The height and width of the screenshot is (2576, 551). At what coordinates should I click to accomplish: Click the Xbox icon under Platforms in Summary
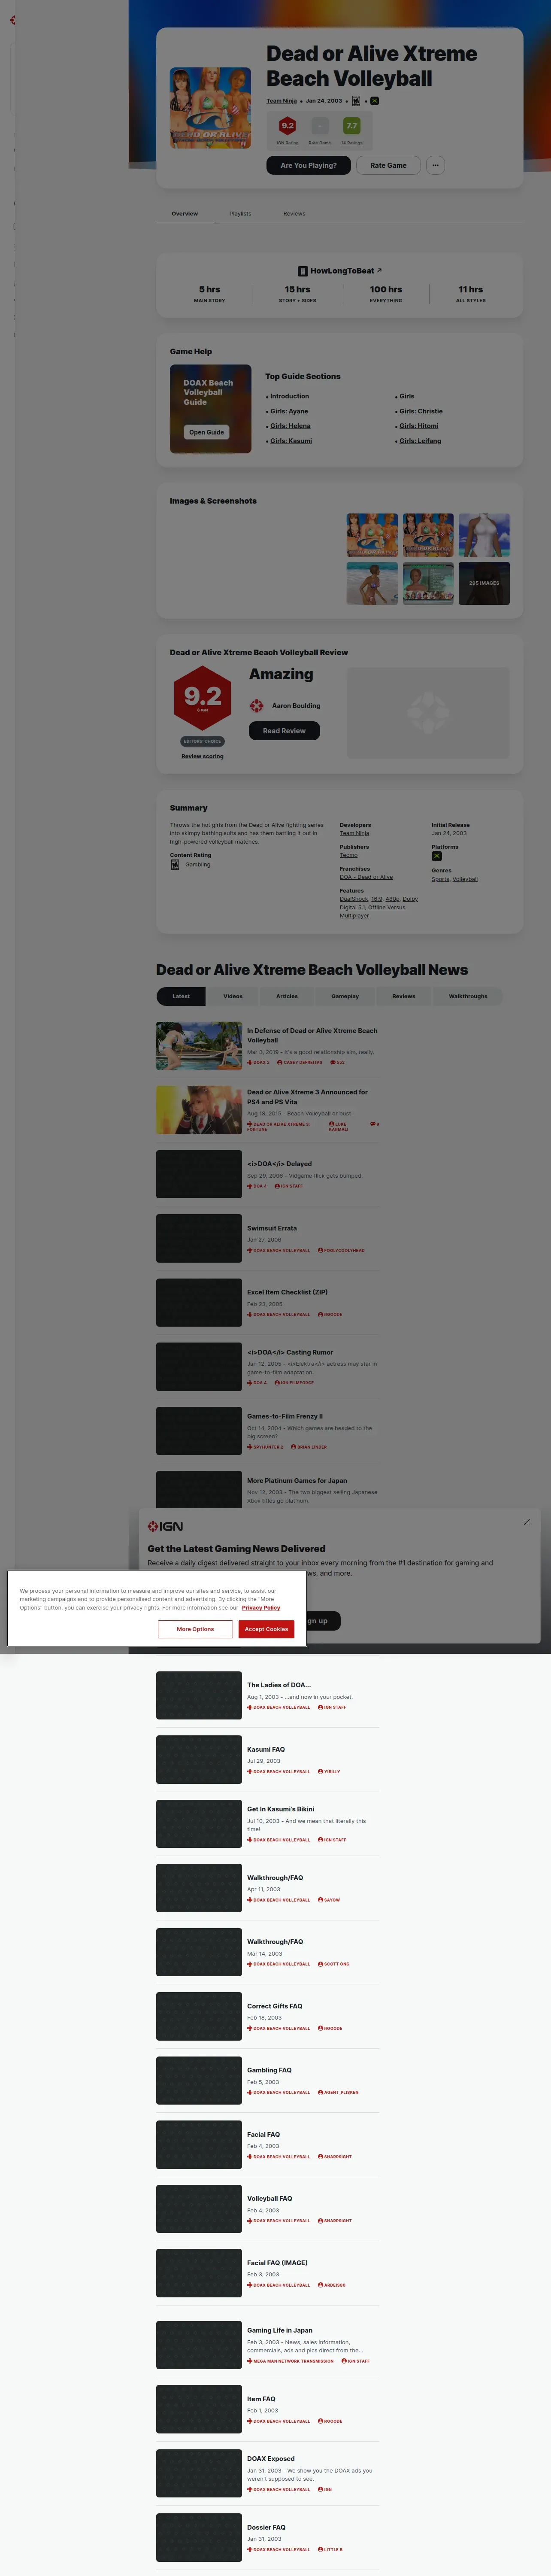coord(436,856)
